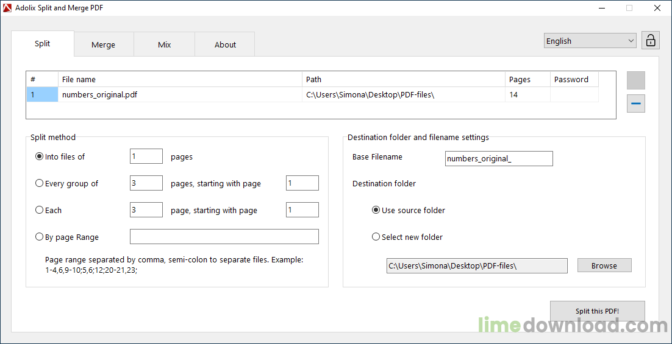Click the 'File name' column header
The image size is (672, 344).
180,79
